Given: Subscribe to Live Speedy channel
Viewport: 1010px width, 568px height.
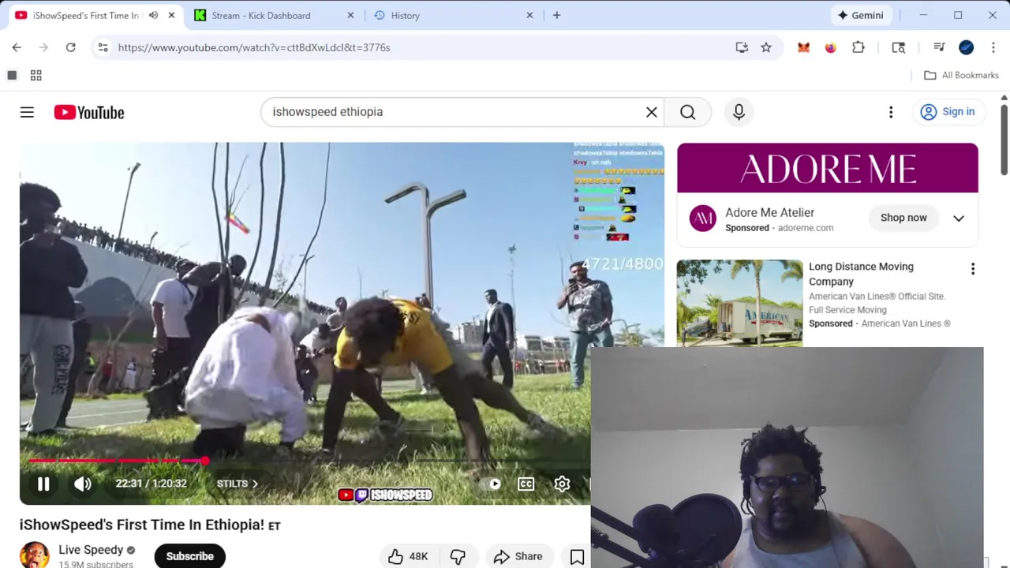Looking at the screenshot, I should [x=189, y=556].
